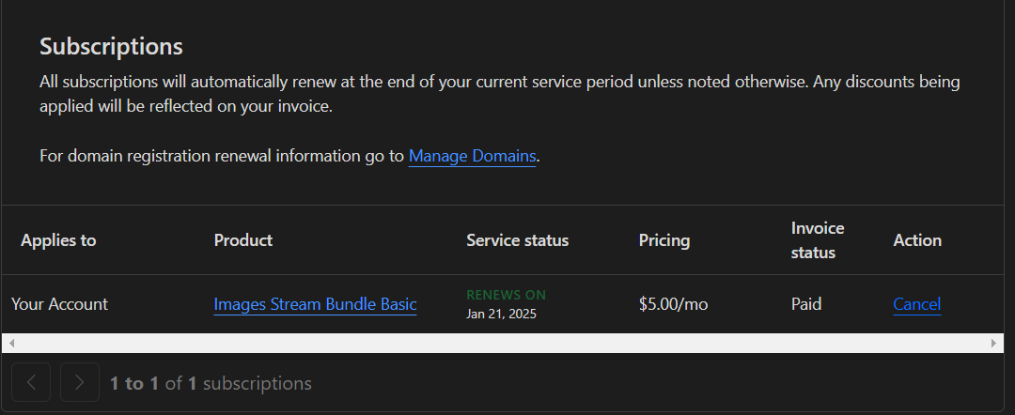Click the Paid invoice status
The height and width of the screenshot is (415, 1015).
pos(806,304)
